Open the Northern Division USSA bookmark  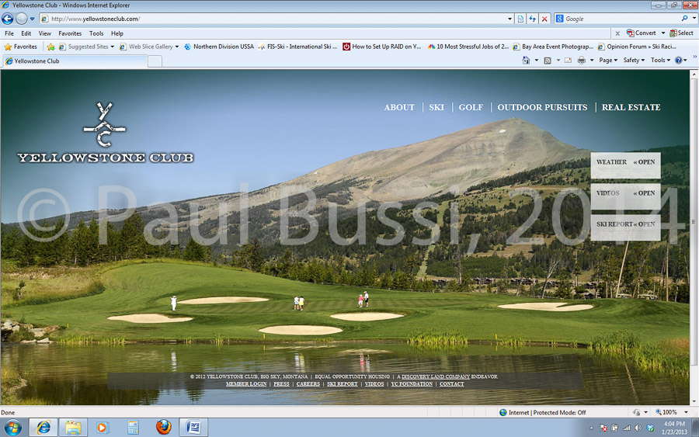click(219, 47)
